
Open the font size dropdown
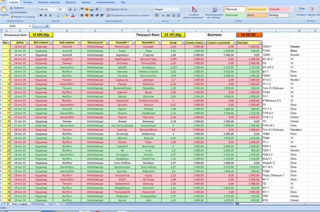click(66, 9)
